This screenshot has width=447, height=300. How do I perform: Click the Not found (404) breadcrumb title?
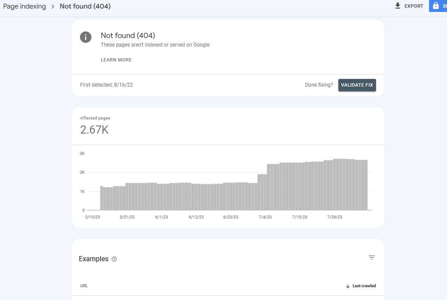tap(85, 6)
